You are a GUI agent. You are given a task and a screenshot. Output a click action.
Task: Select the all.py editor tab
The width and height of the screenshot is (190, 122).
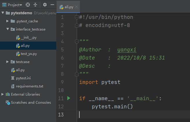tap(67, 7)
